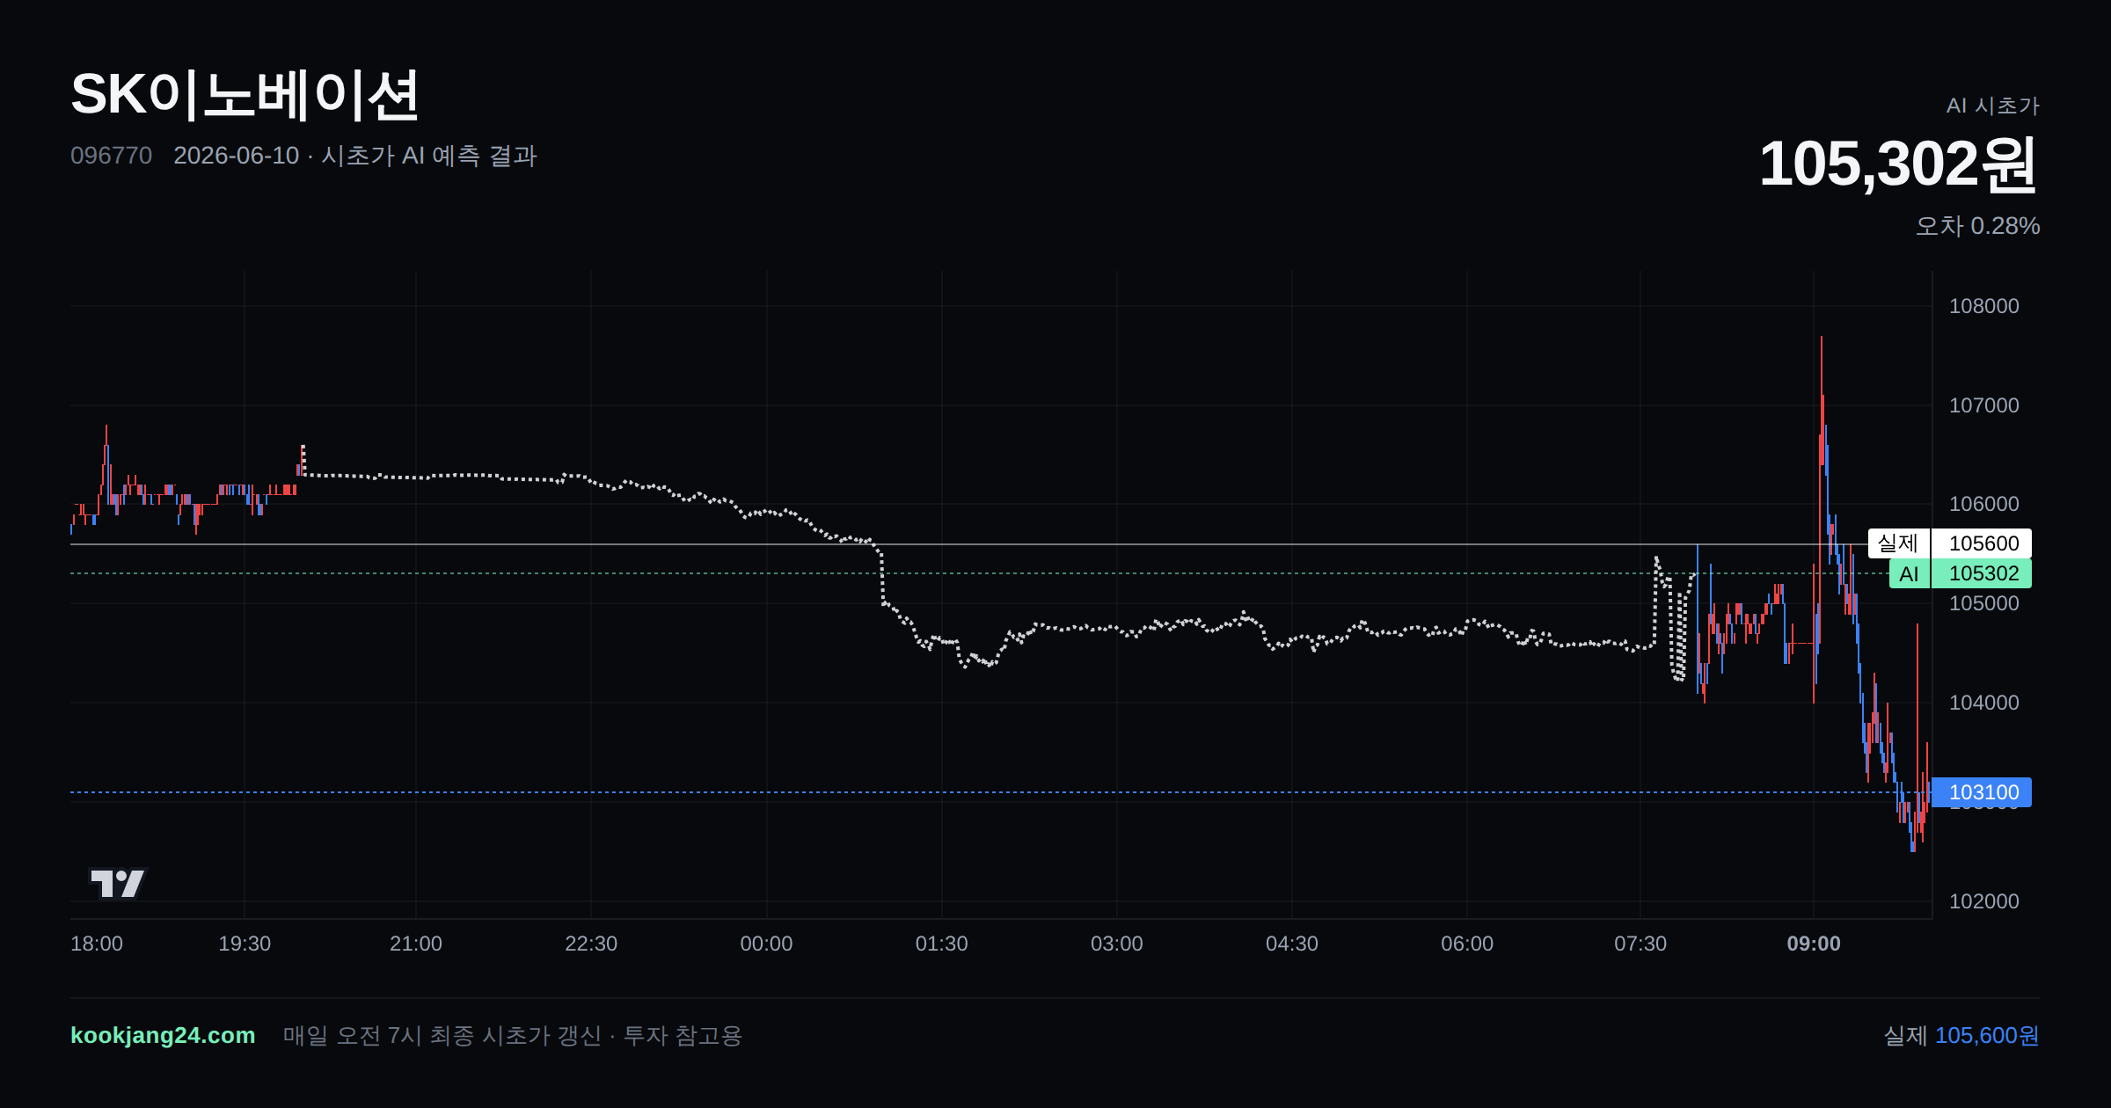The height and width of the screenshot is (1108, 2111).
Task: Click the SK이노베이션 chart title
Action: coord(245,95)
